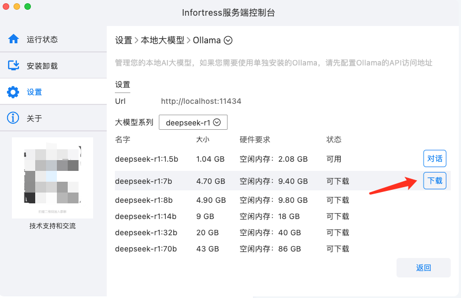
Task: Select the deepseek-r1:1.5b model name
Action: pos(147,159)
